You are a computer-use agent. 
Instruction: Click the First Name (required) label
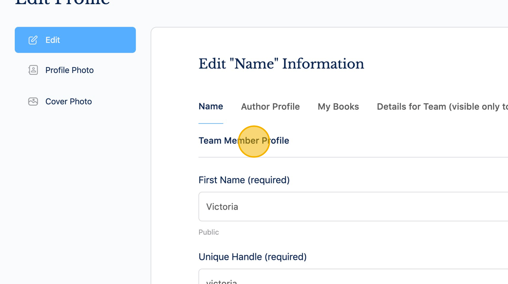point(244,180)
